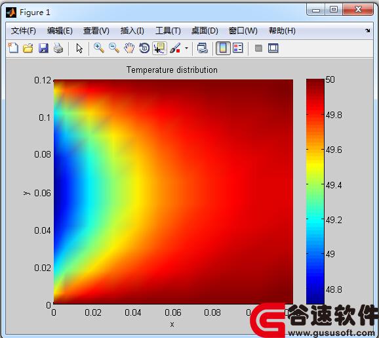Open the 桌面(D) menu
This screenshot has height=338, width=379.
205,31
